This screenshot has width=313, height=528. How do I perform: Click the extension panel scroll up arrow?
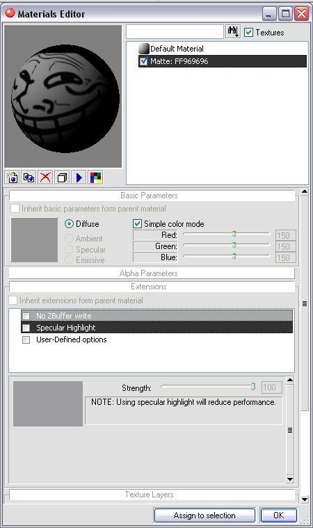click(x=290, y=380)
